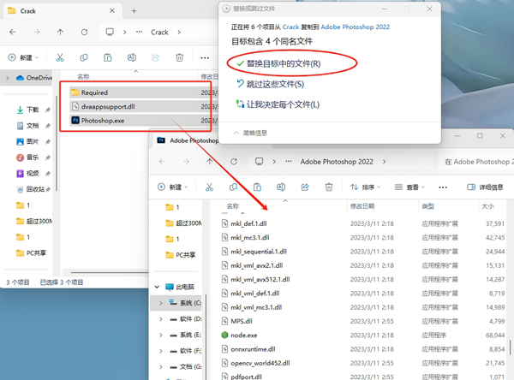The width and height of the screenshot is (514, 380).
Task: Click chevron after Adobe Photoshop 2022 breadcrumb
Action: (x=384, y=162)
